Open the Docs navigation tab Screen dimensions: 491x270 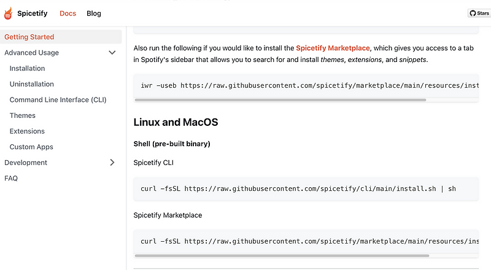click(x=68, y=13)
